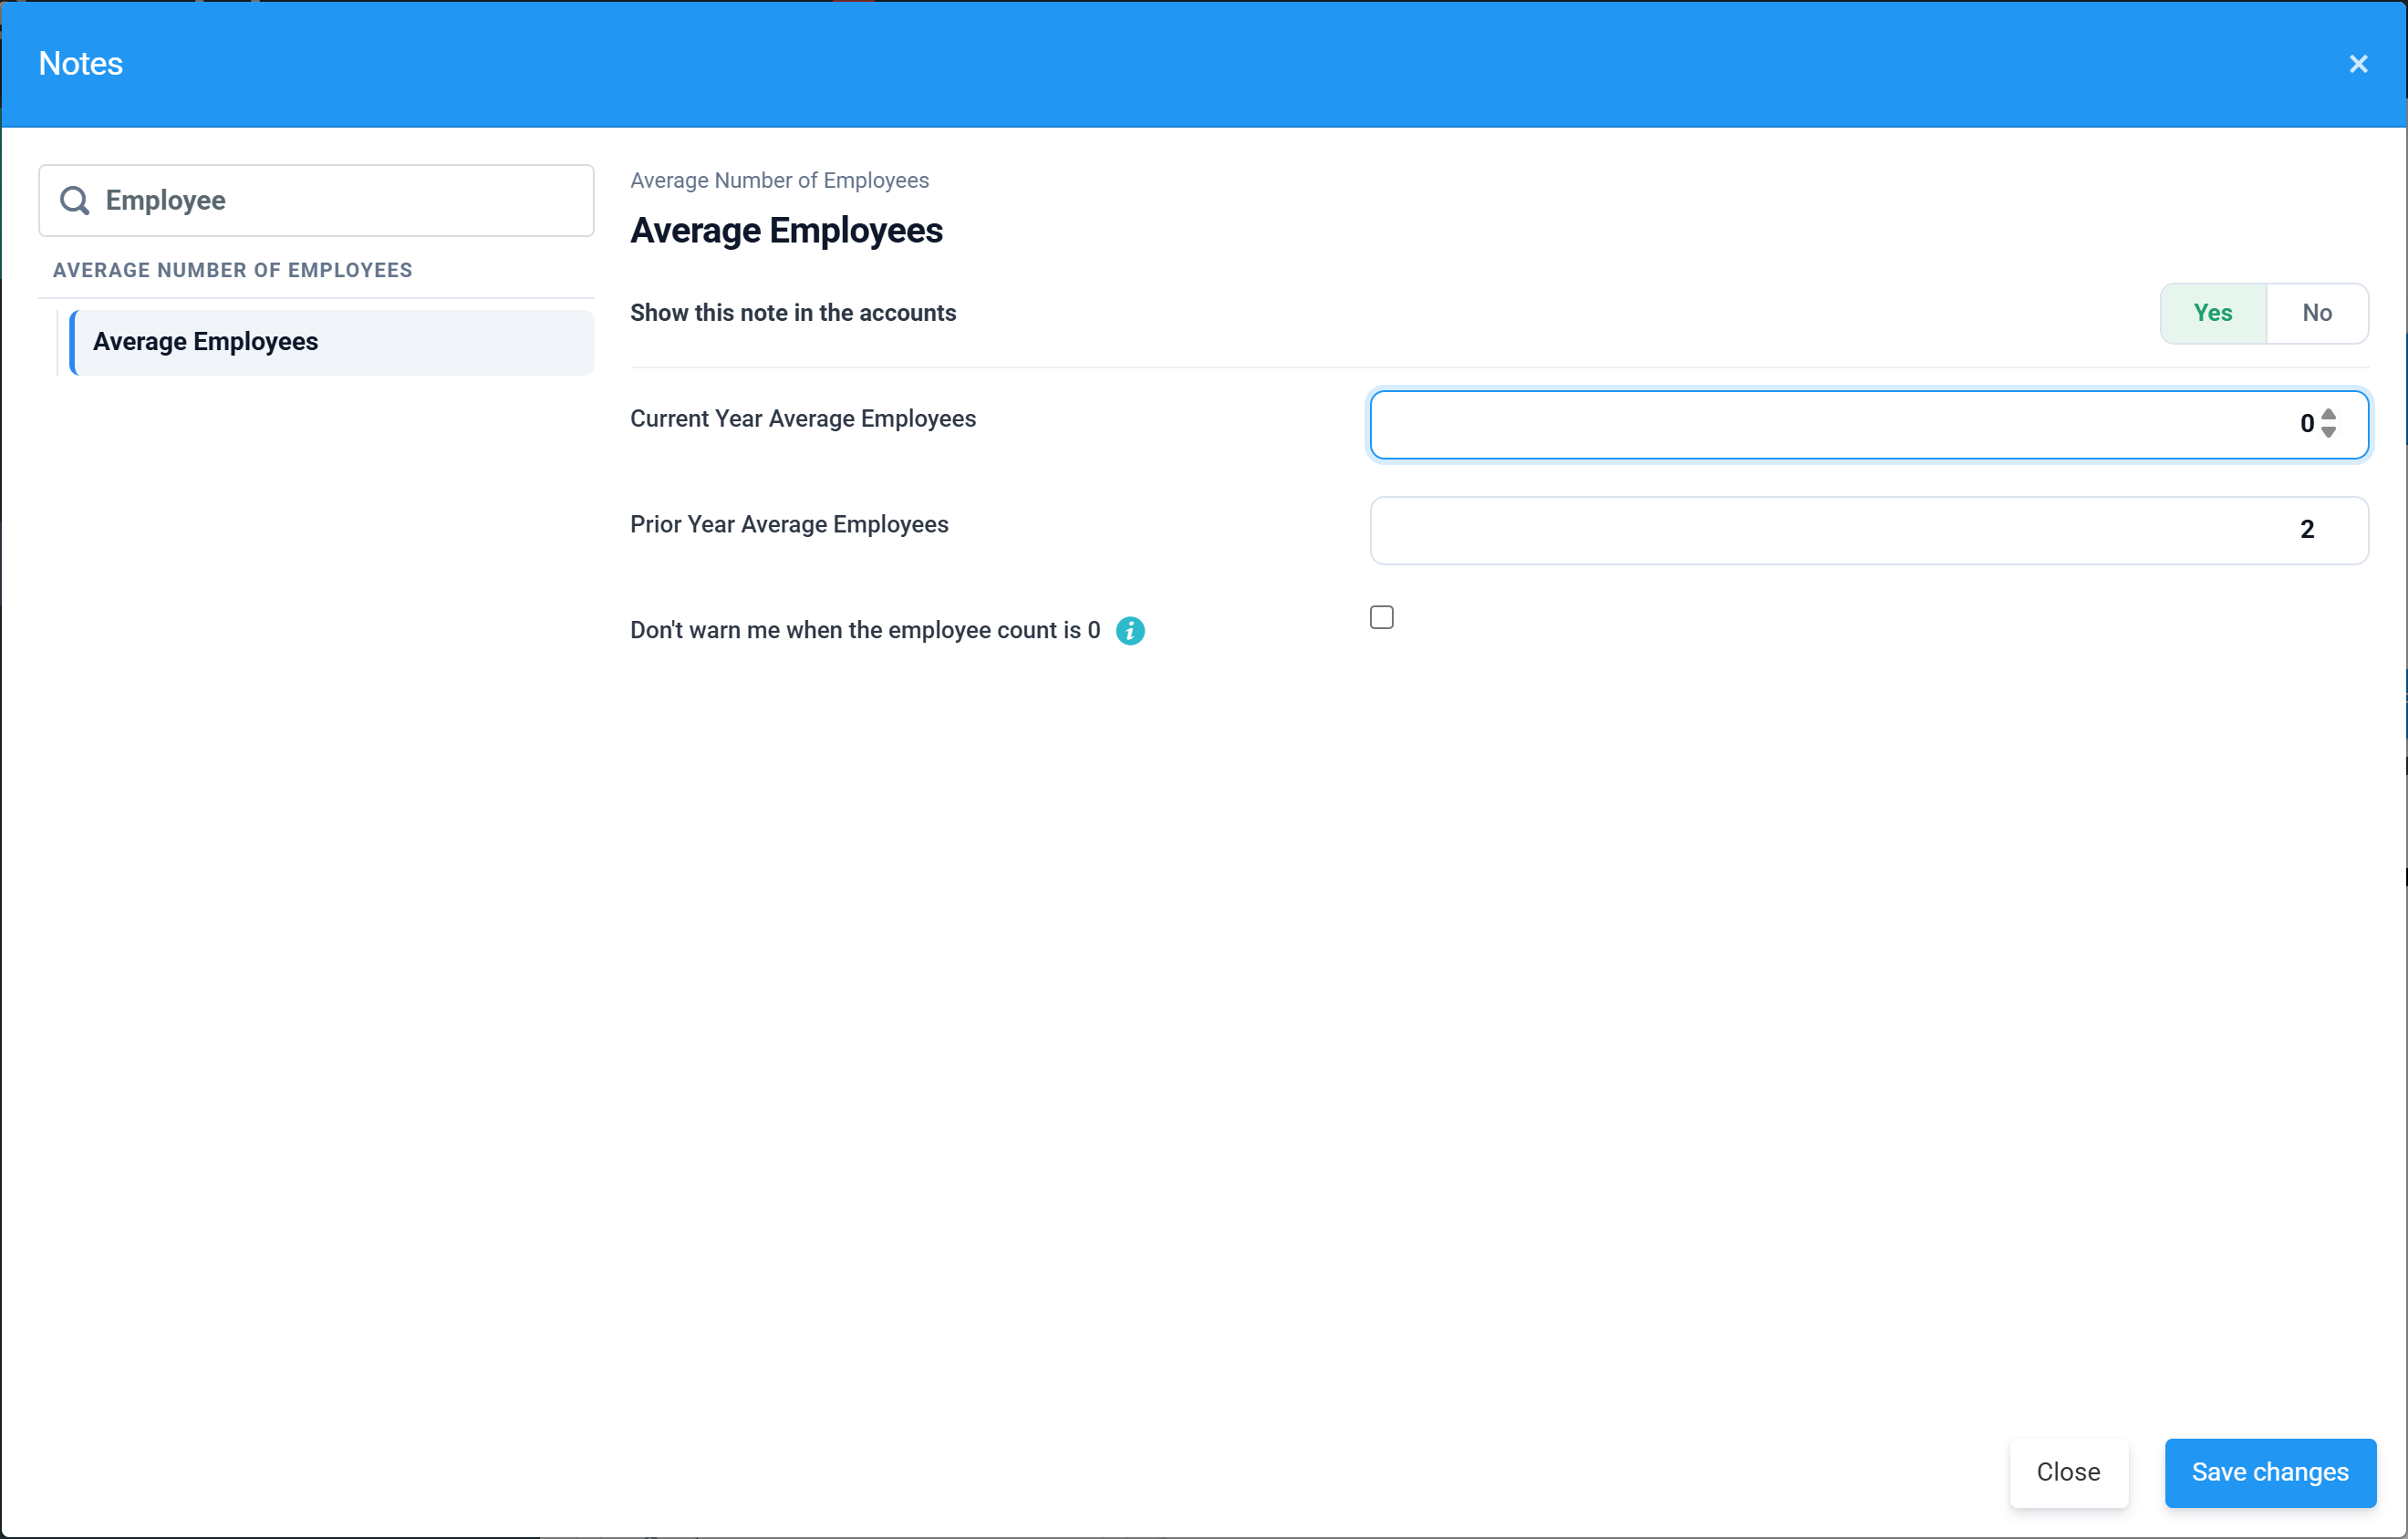Click the search magnifier icon
2408x1539 pixels.
(75, 201)
